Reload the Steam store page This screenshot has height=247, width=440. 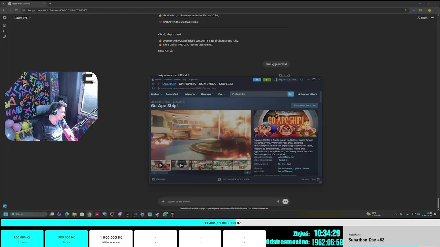153,88
